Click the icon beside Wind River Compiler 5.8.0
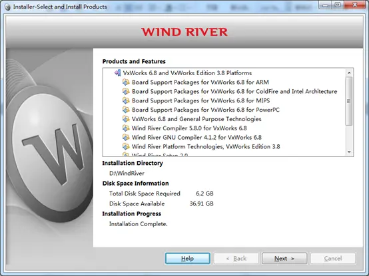This screenshot has height=276, width=369. click(x=126, y=128)
